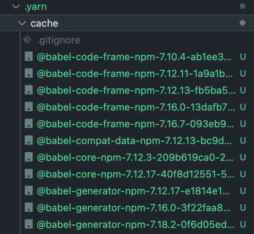The image size is (254, 234).
Task: Click U badge on babel-core 7.12.17
Action: (x=243, y=174)
